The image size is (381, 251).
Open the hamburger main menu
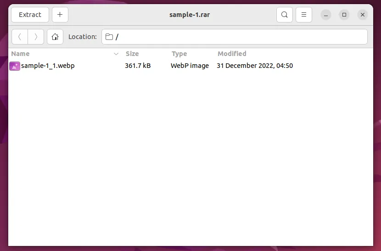click(304, 15)
